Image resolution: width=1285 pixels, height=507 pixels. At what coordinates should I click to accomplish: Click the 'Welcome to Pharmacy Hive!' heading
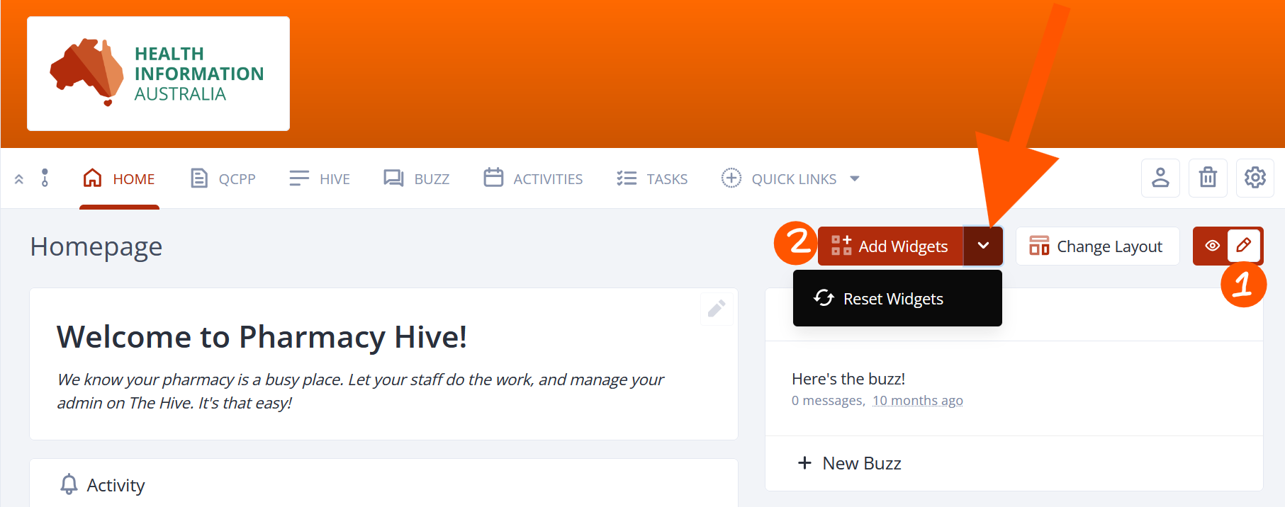[x=262, y=337]
